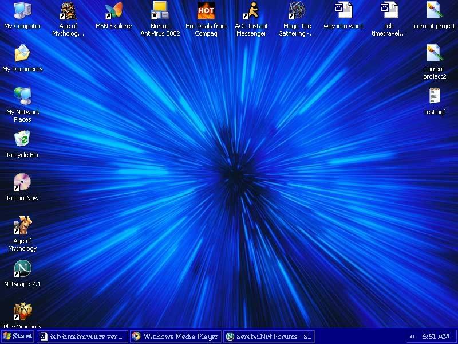The width and height of the screenshot is (458, 344).
Task: Click the 6:51 AM taskbar clock
Action: [x=436, y=337]
